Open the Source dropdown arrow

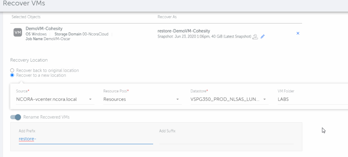(90, 99)
